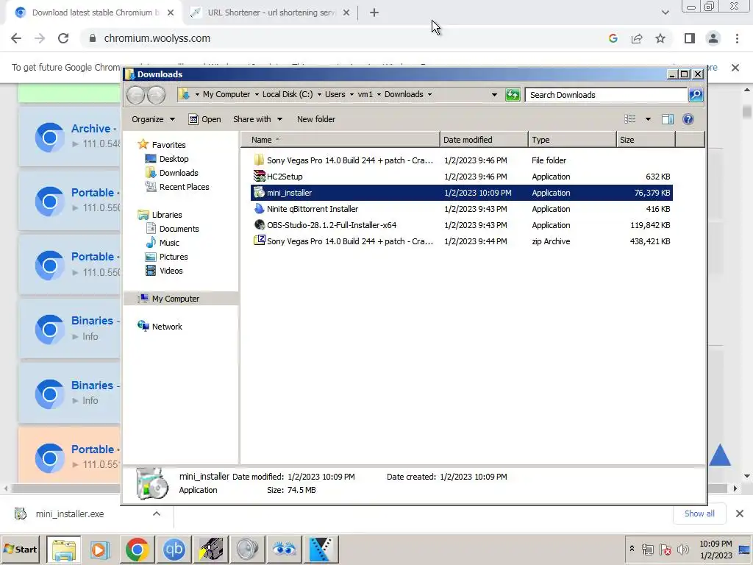
Task: Close the URL Shortener tab
Action: pyautogui.click(x=346, y=13)
